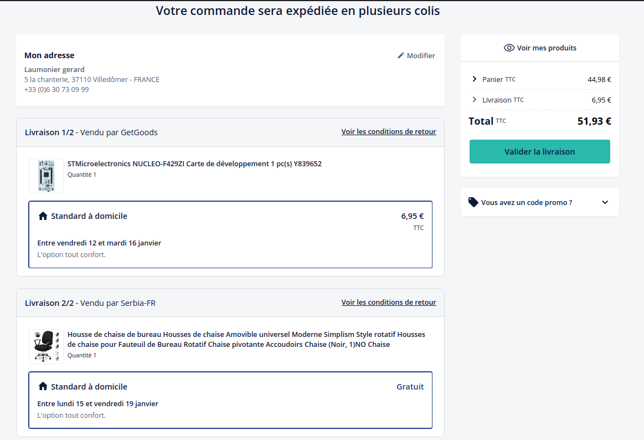Expand the Livraison TTC cost details

pos(475,100)
